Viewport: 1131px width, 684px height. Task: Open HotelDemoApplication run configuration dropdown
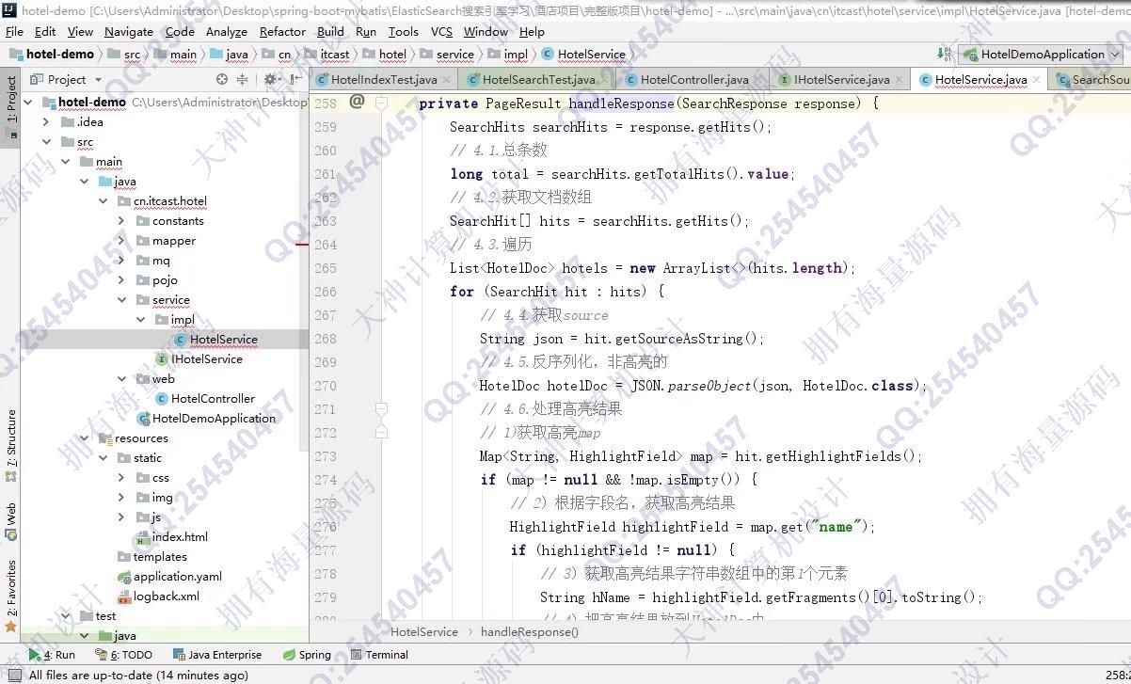pyautogui.click(x=1043, y=55)
